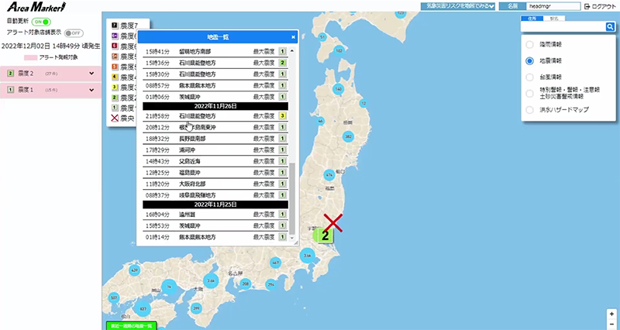The height and width of the screenshot is (330, 620).
Task: Select the 台風情報 radio option
Action: (x=529, y=77)
